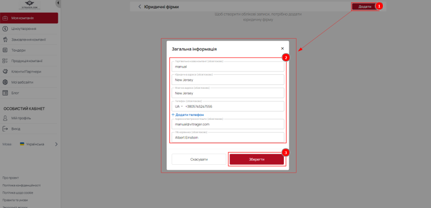The height and width of the screenshot is (208, 431).
Task: Click the news icon beside Блог
Action: 5,93
